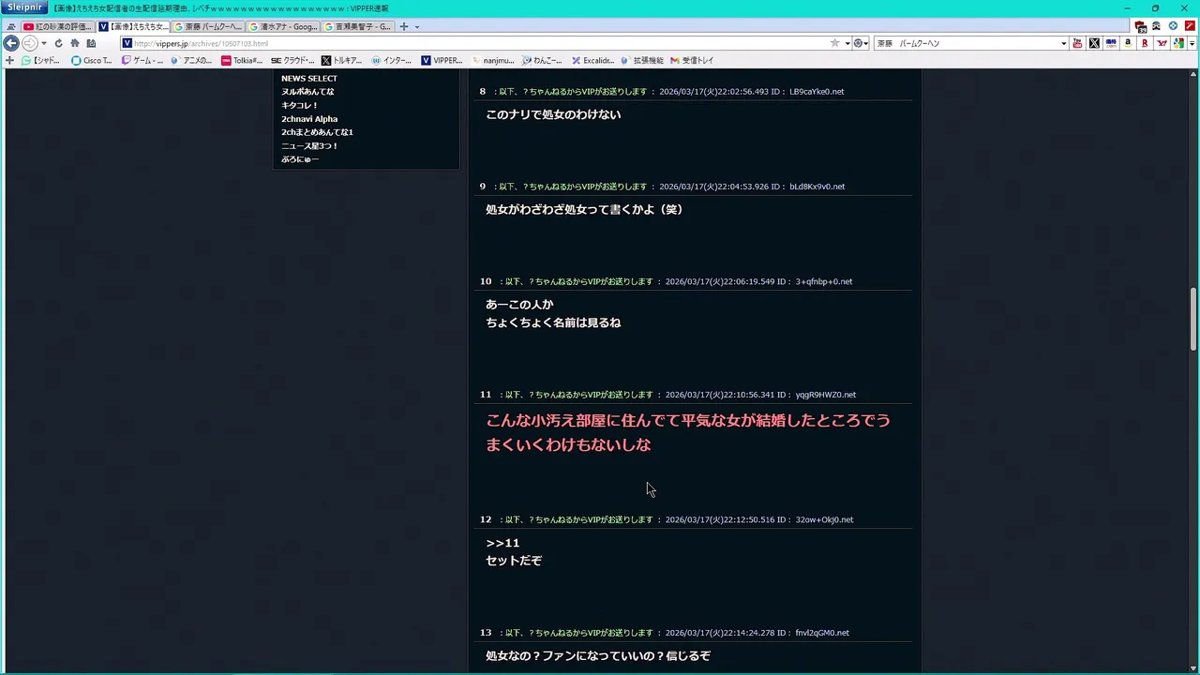1200x675 pixels.
Task: Open the Excalidr... bookmark
Action: [592, 60]
